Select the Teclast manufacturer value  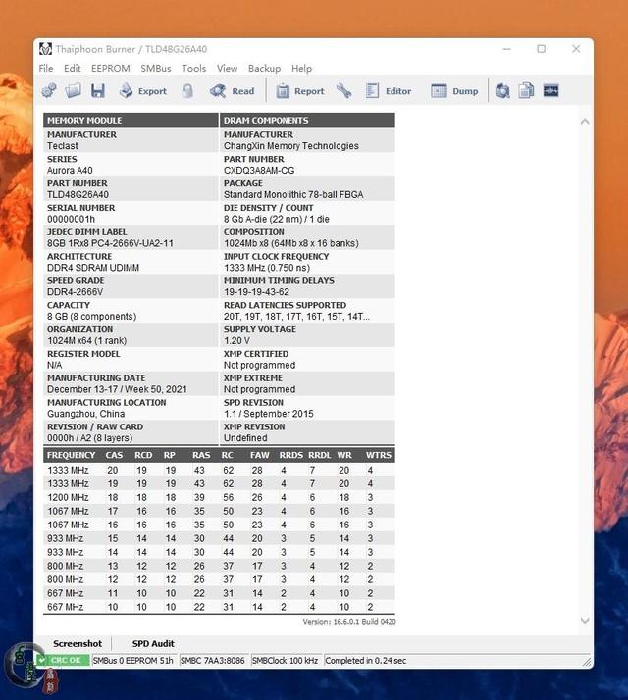[62, 146]
